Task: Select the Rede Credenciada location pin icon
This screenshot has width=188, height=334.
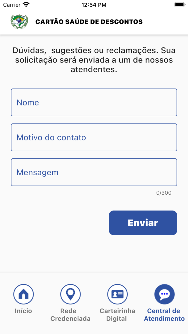Action: 70,294
